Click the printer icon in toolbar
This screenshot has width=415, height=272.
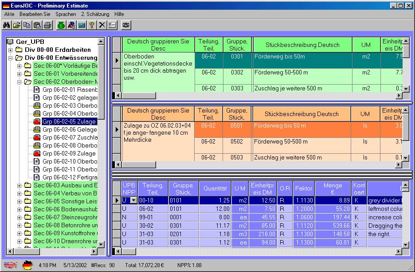[x=47, y=25]
